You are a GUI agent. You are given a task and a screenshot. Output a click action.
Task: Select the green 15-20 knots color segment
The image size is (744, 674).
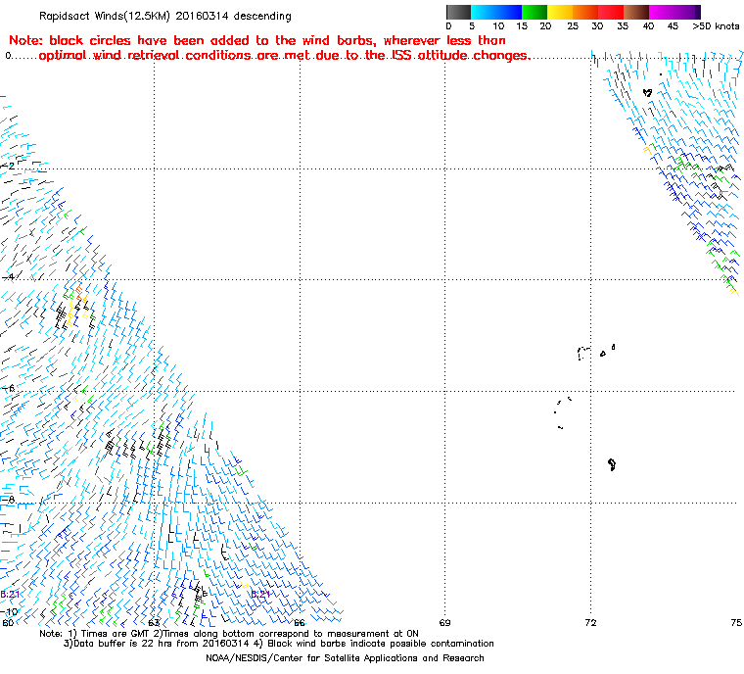point(535,12)
